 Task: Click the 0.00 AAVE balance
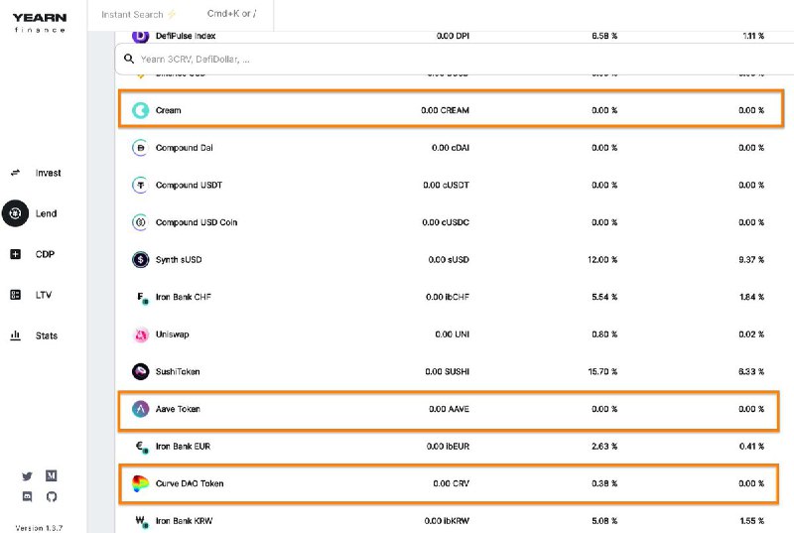point(450,409)
